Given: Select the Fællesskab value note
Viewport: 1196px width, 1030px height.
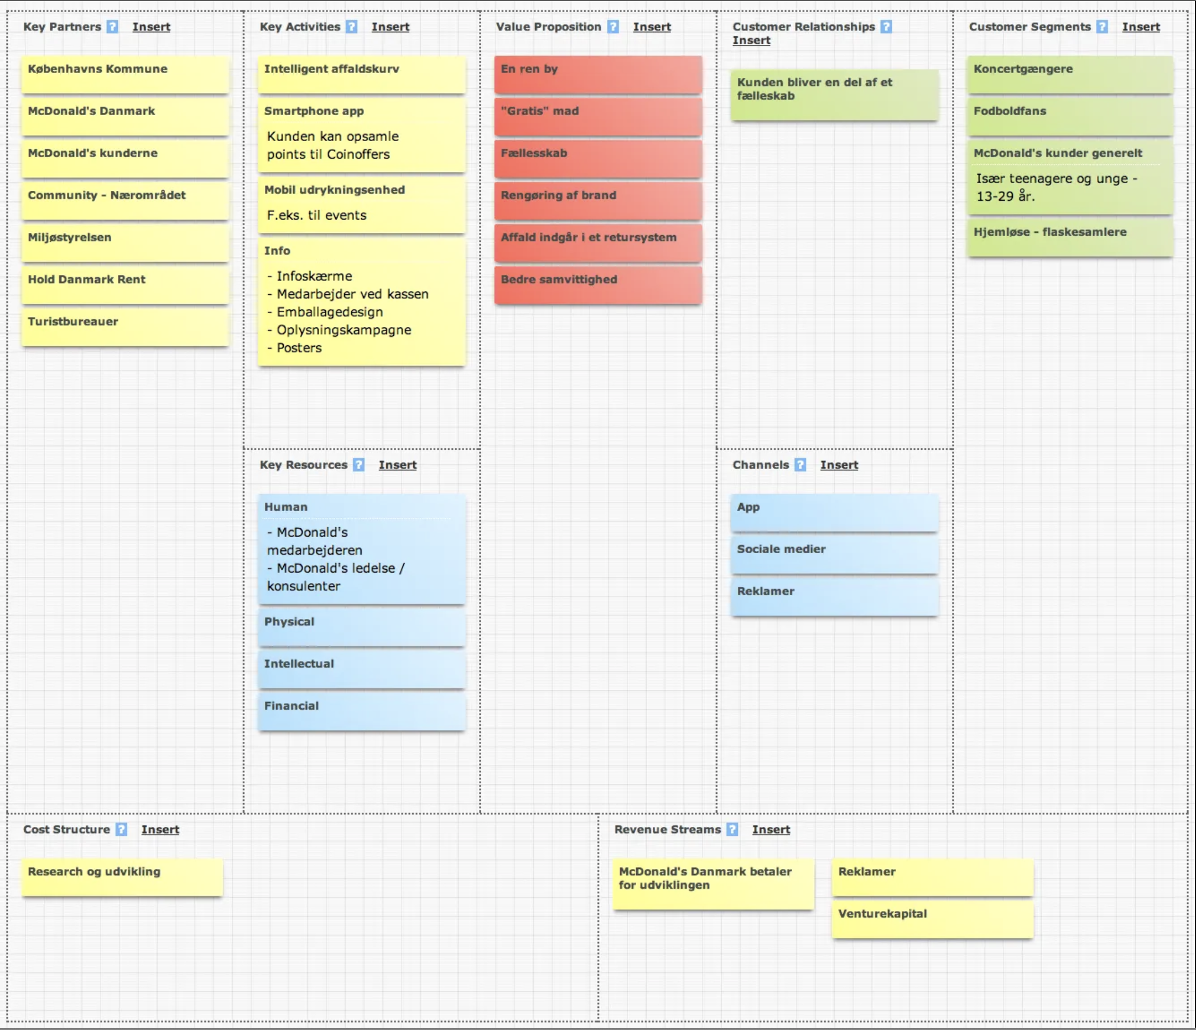Looking at the screenshot, I should (x=598, y=159).
